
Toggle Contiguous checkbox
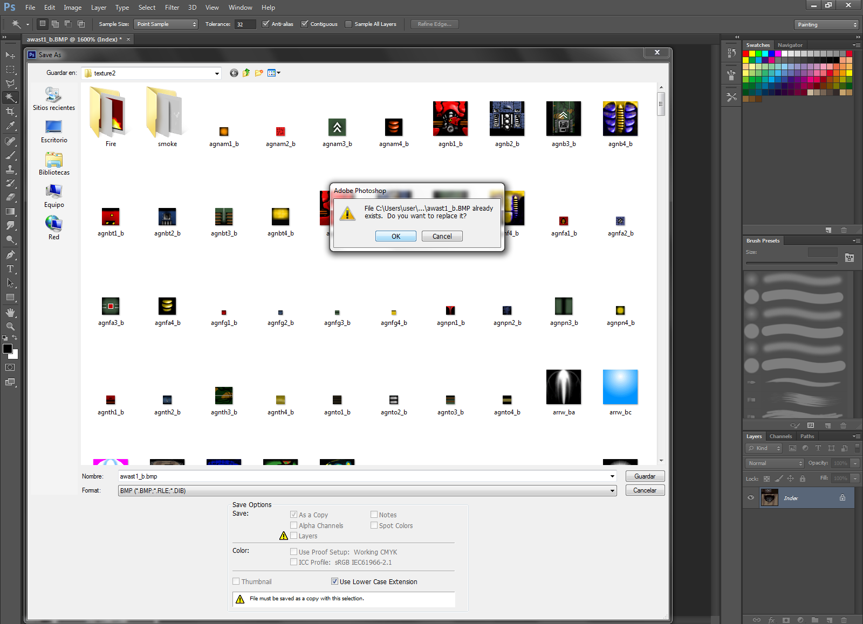tap(304, 24)
